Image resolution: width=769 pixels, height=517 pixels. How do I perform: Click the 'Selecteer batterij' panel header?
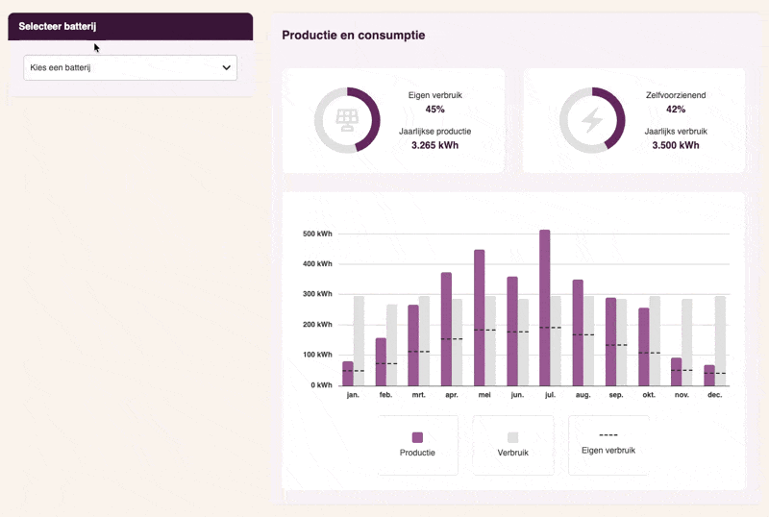(130, 27)
